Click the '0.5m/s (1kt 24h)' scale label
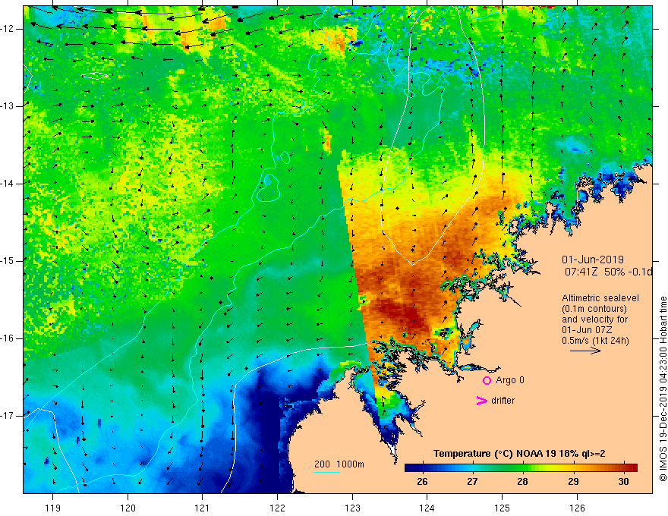This screenshot has width=668, height=516. (595, 341)
